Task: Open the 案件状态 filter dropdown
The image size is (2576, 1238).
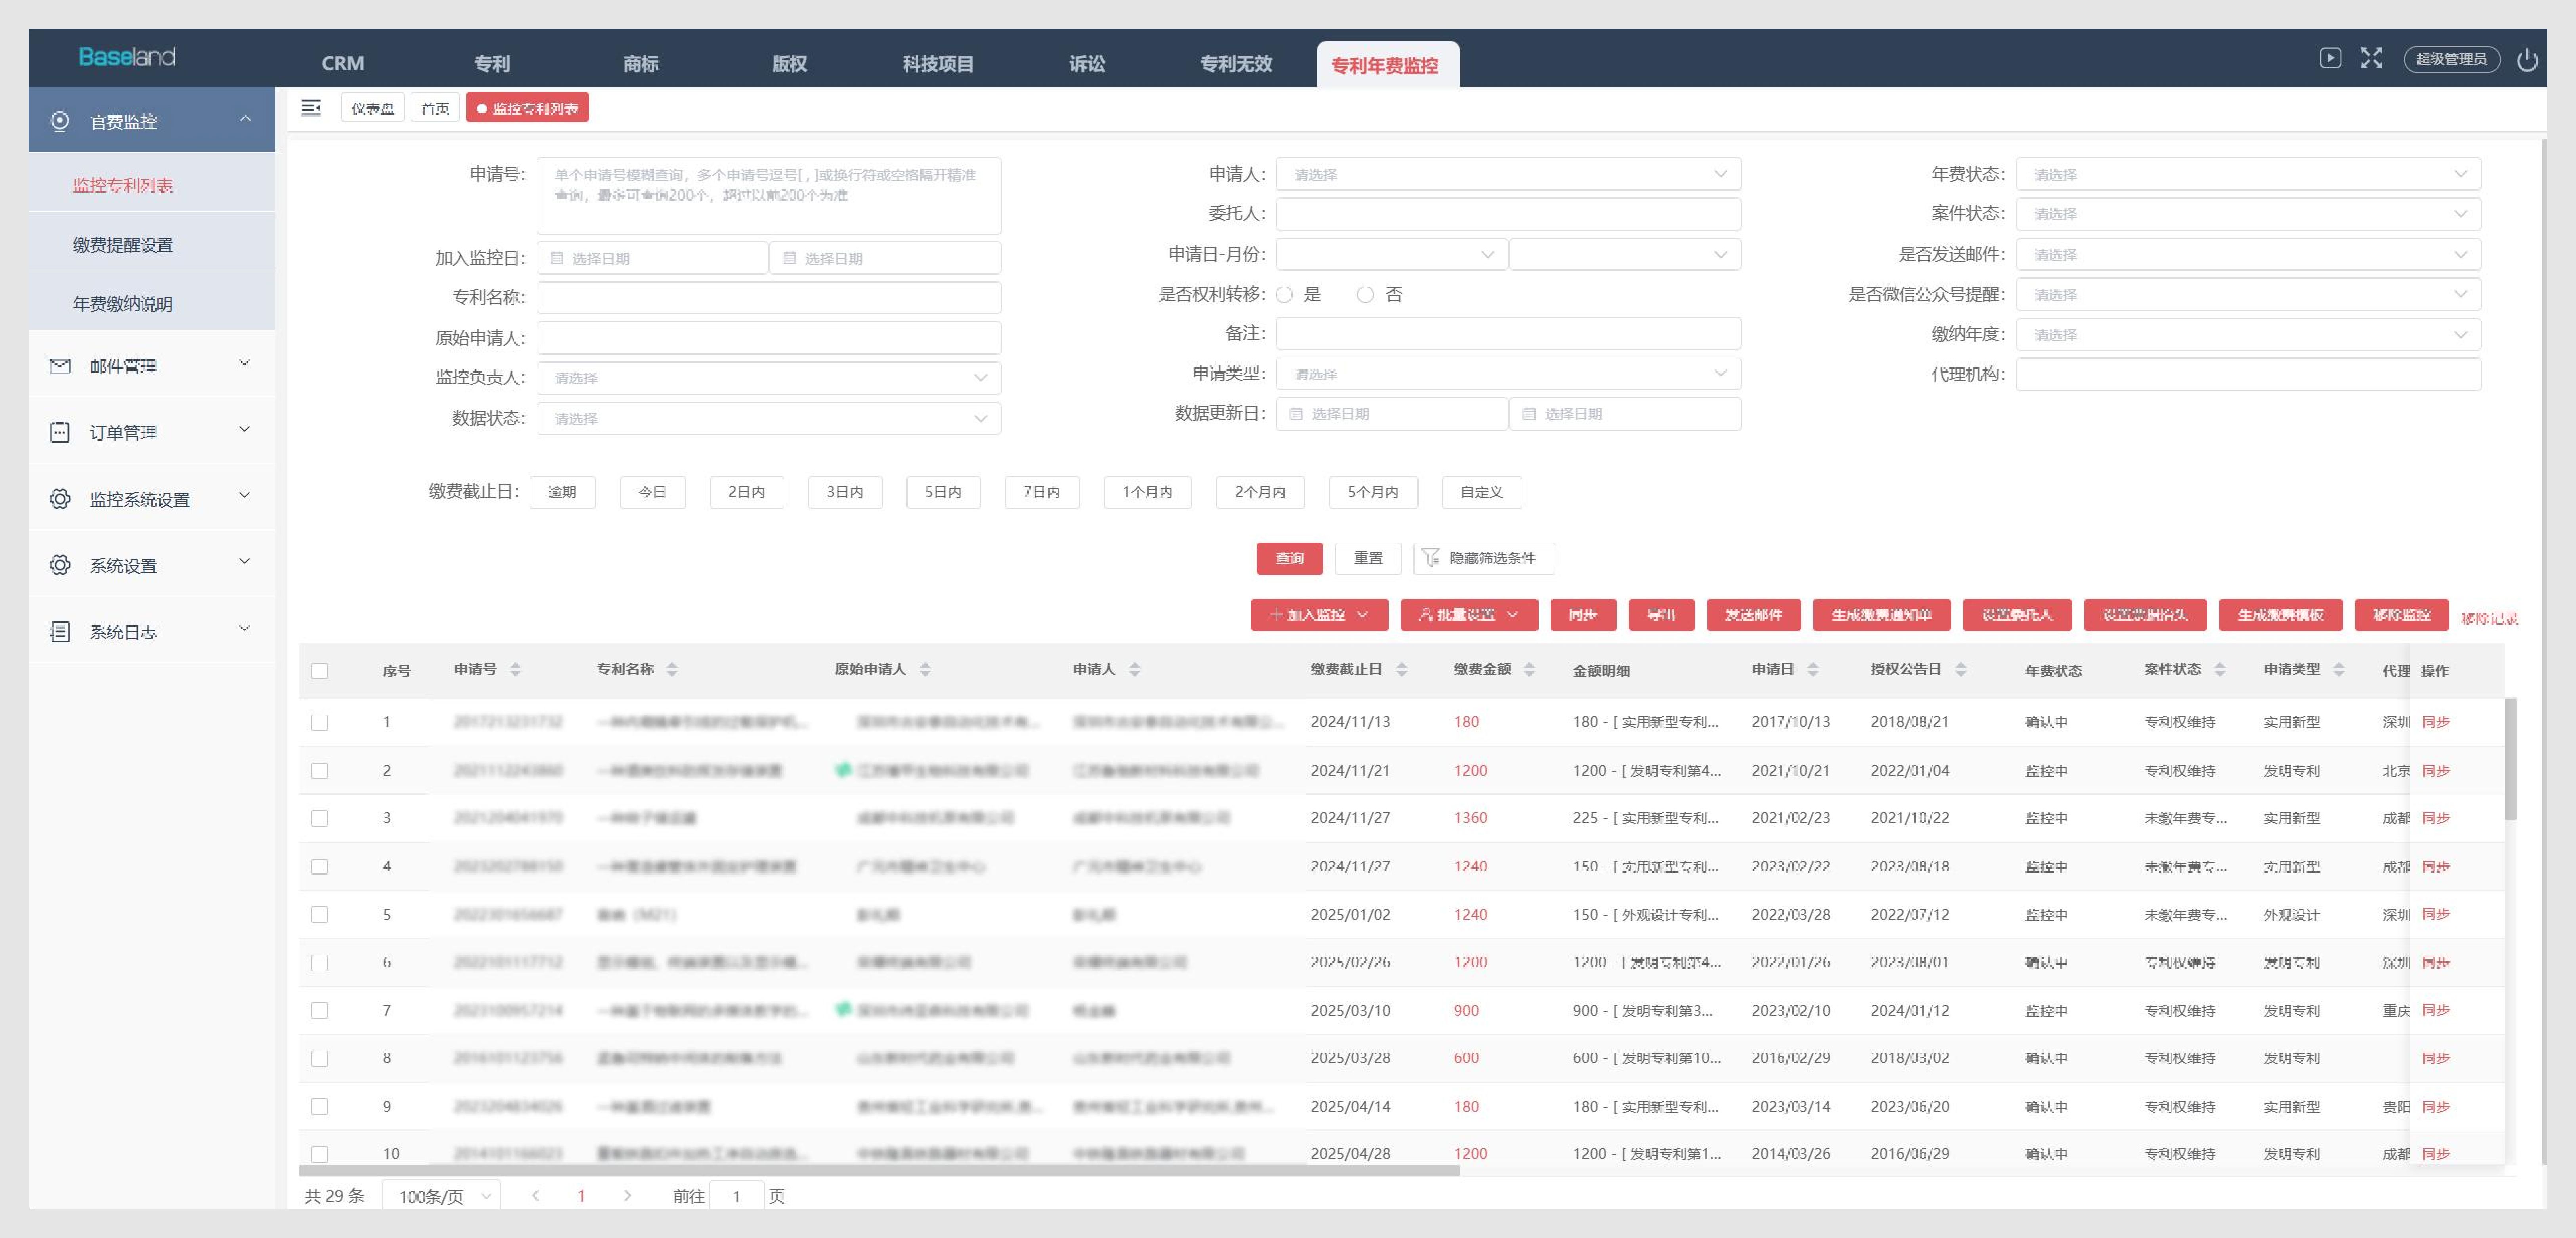Action: tap(2248, 214)
